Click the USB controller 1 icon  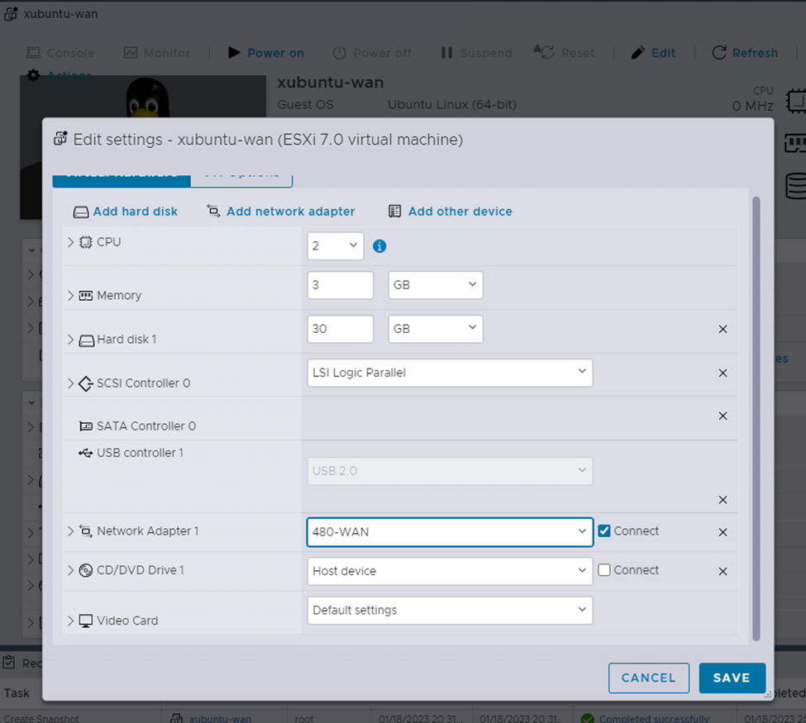tap(86, 453)
